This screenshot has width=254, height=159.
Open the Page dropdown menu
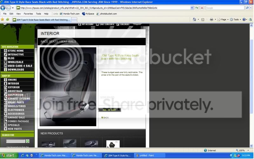[223, 19]
